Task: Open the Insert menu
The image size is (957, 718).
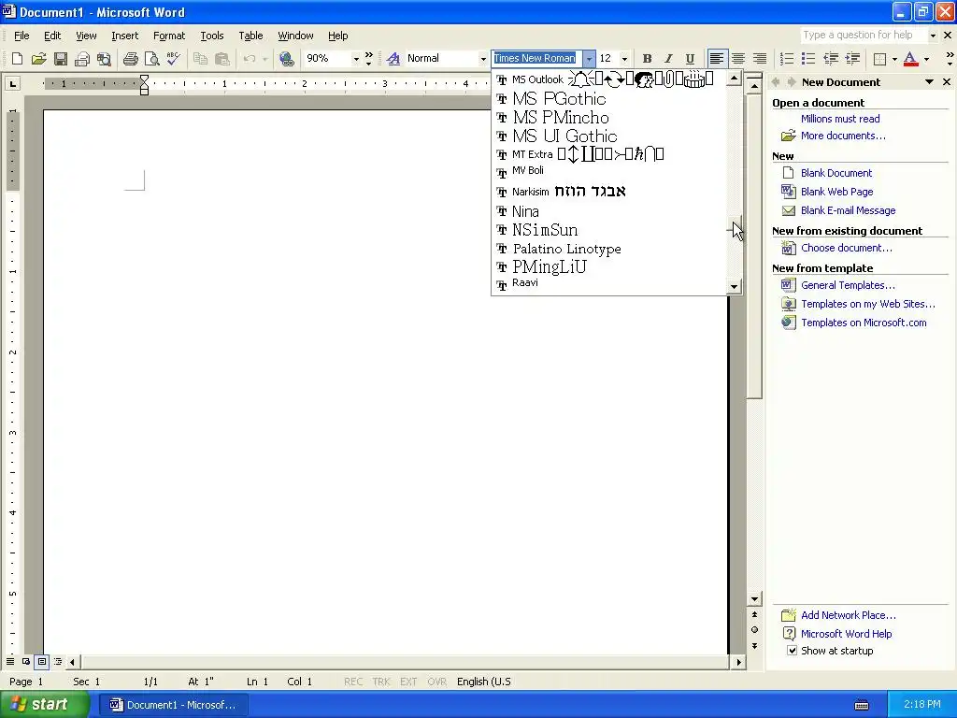Action: [x=124, y=36]
